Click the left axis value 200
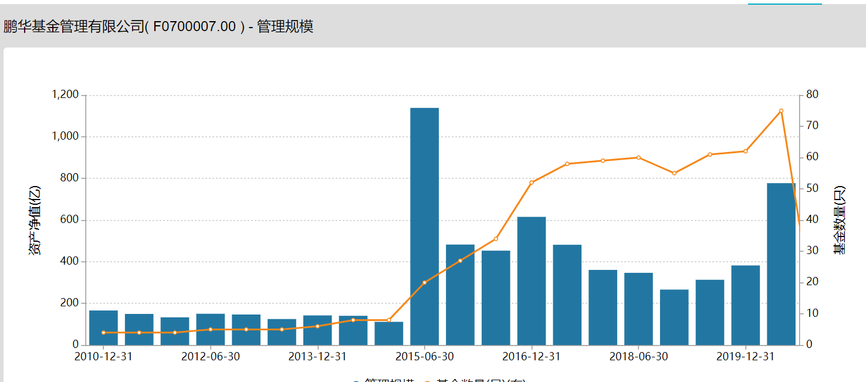This screenshot has width=866, height=382. [70, 303]
